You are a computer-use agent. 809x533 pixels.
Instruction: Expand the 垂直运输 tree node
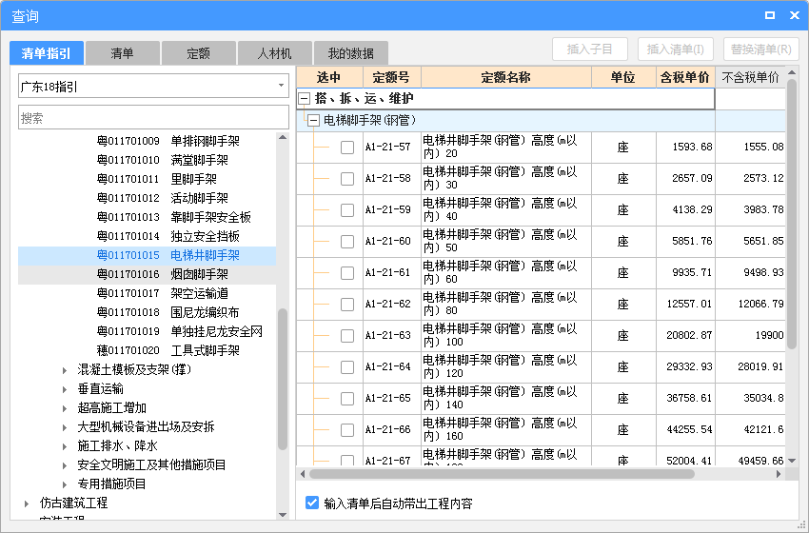[65, 389]
